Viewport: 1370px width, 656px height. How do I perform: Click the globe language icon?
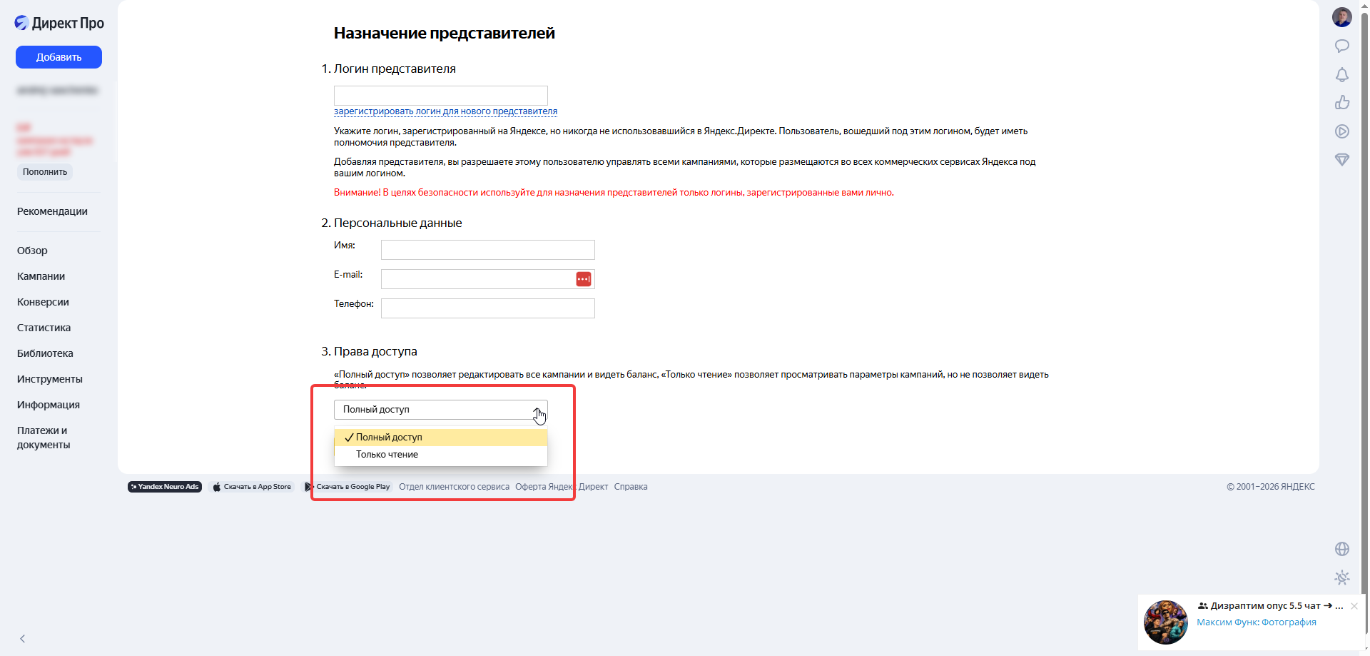coord(1342,549)
